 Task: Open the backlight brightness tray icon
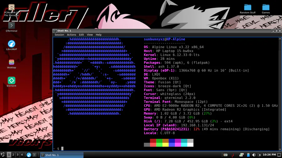point(259,155)
